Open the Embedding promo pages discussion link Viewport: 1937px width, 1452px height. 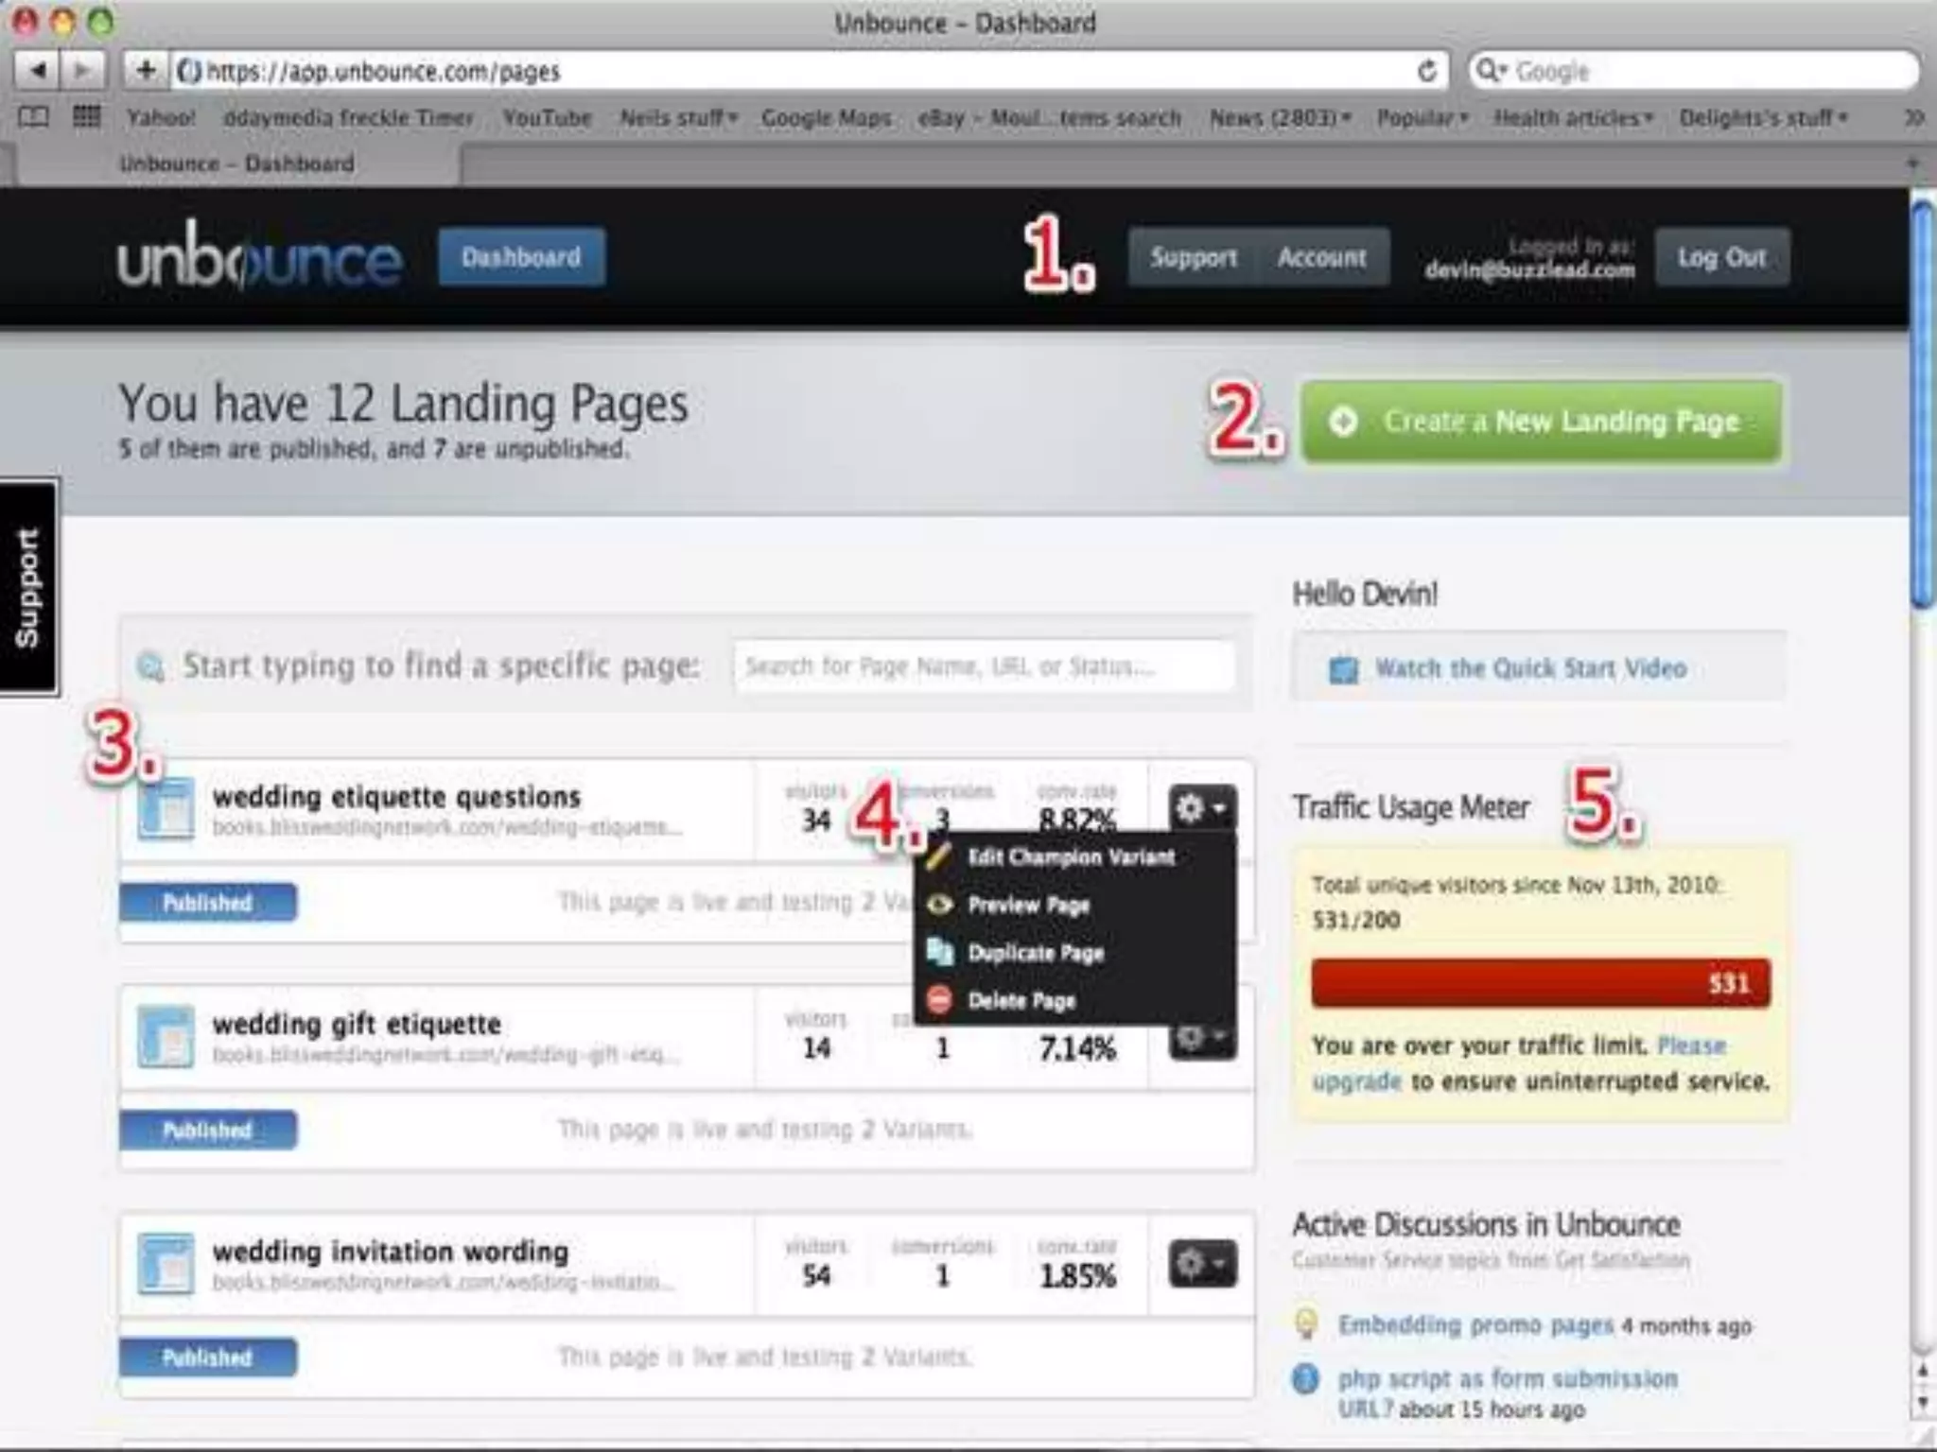tap(1475, 1325)
